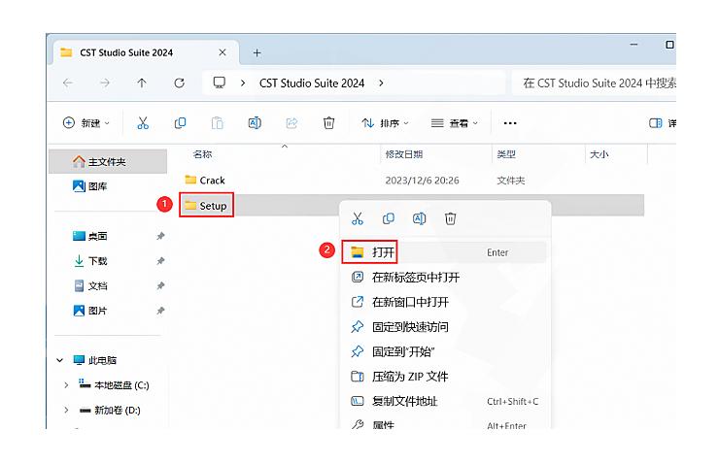
Task: Choose 固定到"开始" menu item
Action: point(445,351)
